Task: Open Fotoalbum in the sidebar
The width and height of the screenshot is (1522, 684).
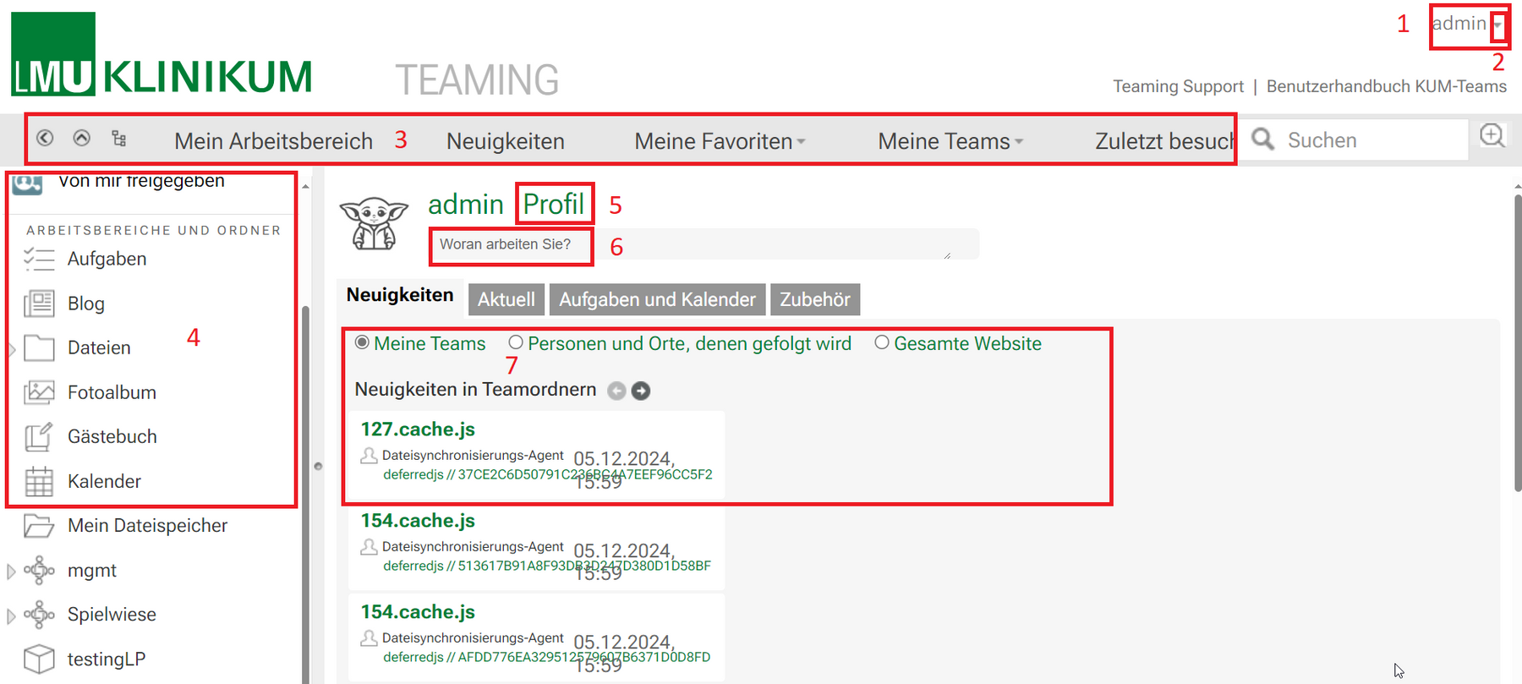Action: coord(112,392)
